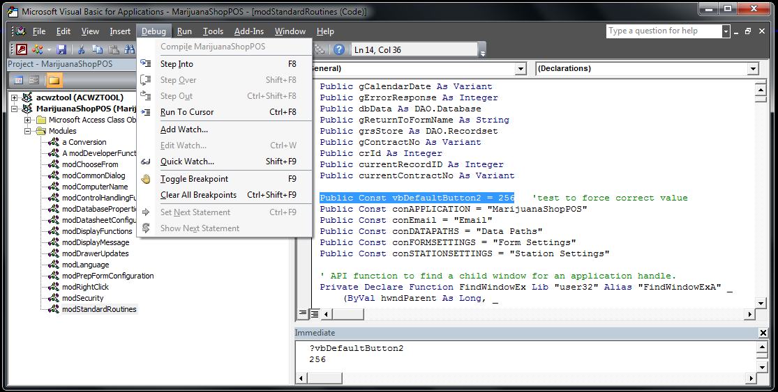Select Toggle Breakpoint in Debug menu

[x=194, y=179]
